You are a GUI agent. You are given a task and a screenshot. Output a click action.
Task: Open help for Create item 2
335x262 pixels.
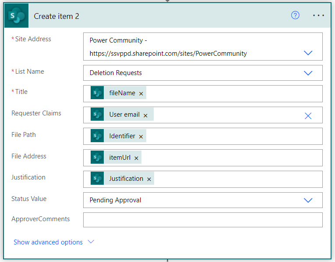coord(295,15)
